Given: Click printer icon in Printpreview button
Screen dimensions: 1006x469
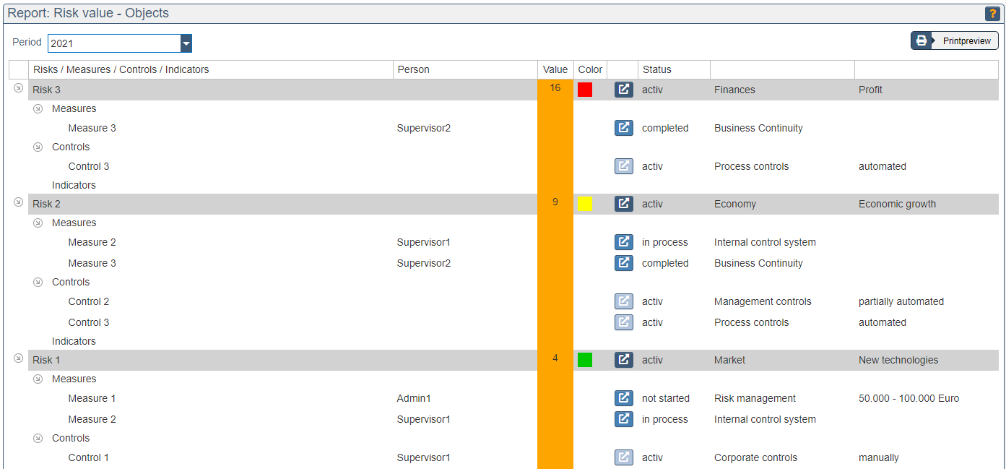Looking at the screenshot, I should click(922, 40).
